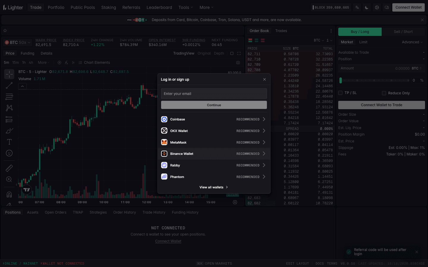Open the BTC 50x market selector
428x267 pixels.
coord(18,42)
